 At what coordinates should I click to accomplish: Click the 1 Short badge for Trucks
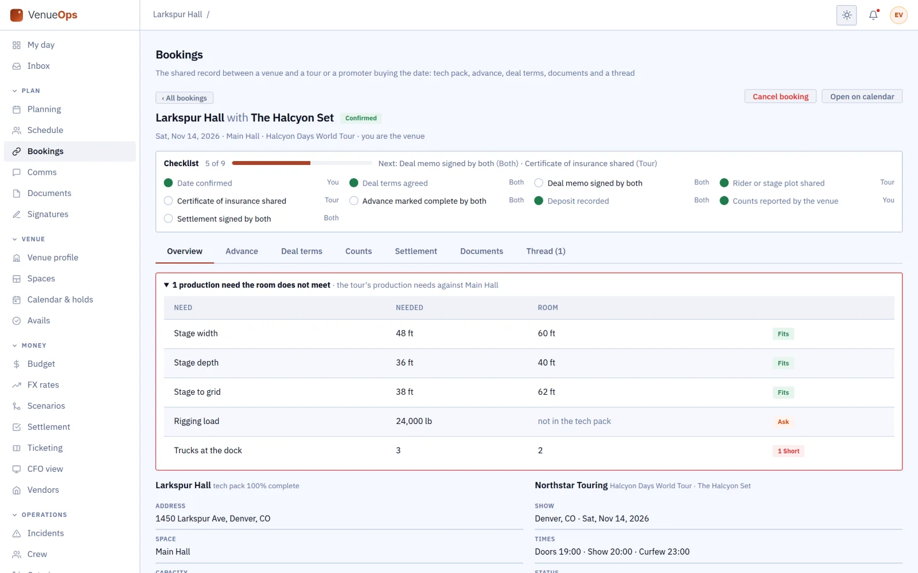788,451
